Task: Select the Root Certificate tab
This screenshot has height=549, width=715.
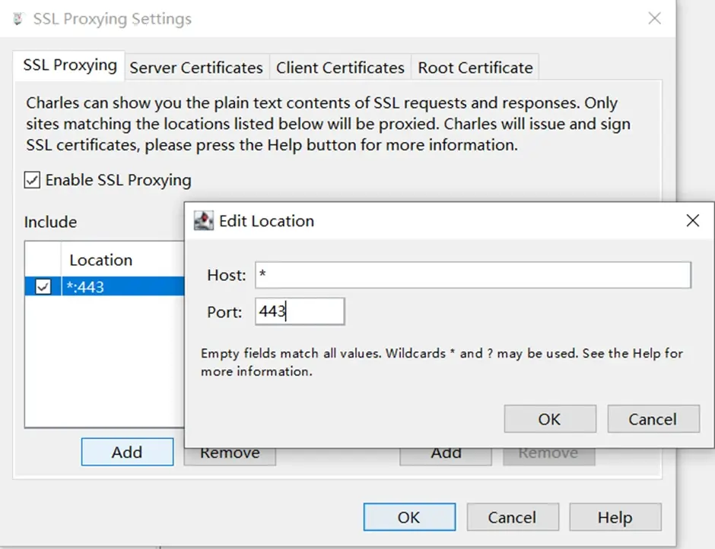Action: pyautogui.click(x=475, y=68)
